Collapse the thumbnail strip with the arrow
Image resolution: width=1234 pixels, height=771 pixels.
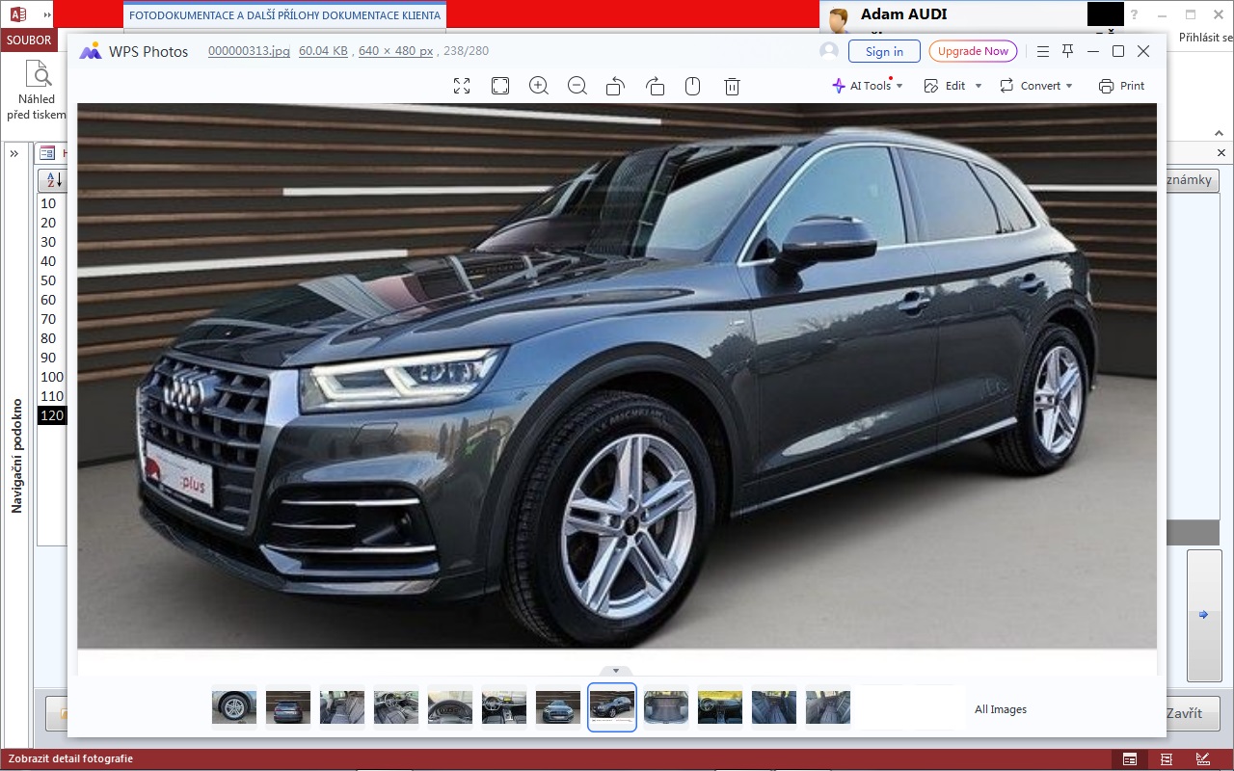(x=616, y=671)
